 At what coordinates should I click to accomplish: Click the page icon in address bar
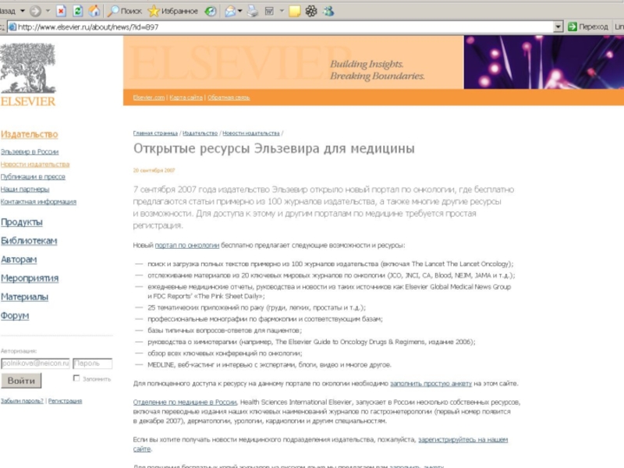pos(12,27)
